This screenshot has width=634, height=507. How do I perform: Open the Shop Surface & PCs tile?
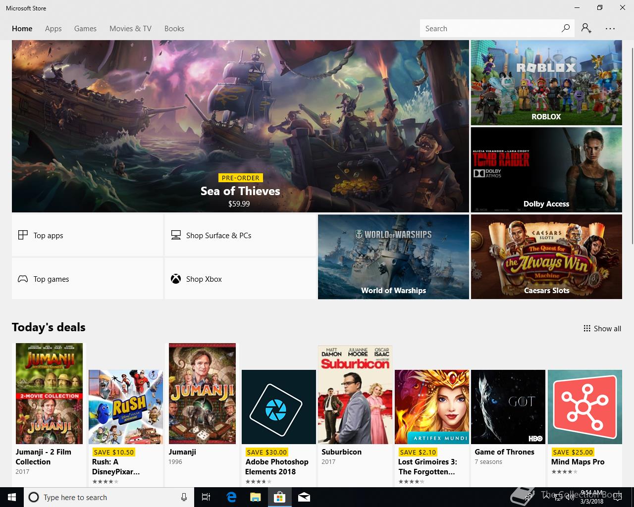point(240,235)
